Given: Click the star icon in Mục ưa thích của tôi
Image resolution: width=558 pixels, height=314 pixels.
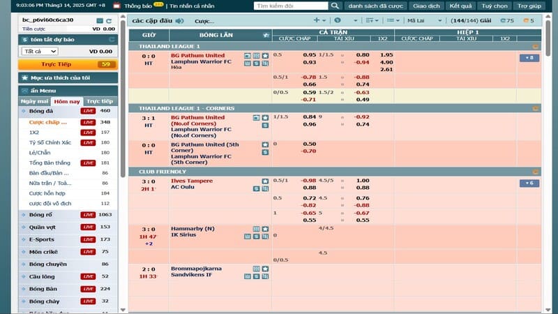Looking at the screenshot, I should click(x=24, y=77).
